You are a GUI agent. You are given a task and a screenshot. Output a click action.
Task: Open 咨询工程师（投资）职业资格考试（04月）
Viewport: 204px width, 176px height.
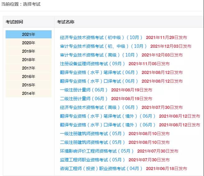coord(101,169)
